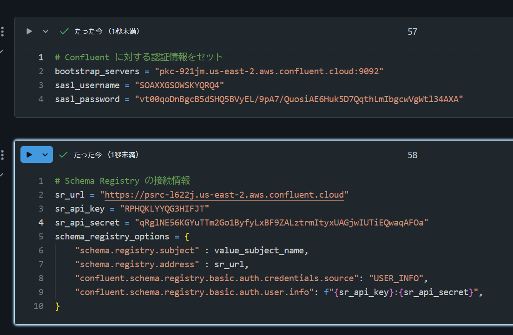Click sr_url value on line 7
This screenshot has height=335, width=513.
(x=229, y=264)
